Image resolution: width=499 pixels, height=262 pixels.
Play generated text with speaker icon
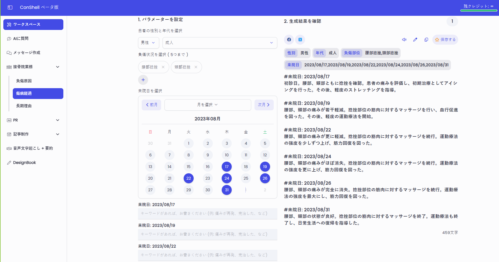404,40
